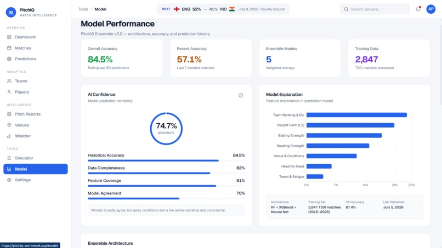Open Pitch Reports section
This screenshot has width=442, height=248.
pyautogui.click(x=36, y=114)
